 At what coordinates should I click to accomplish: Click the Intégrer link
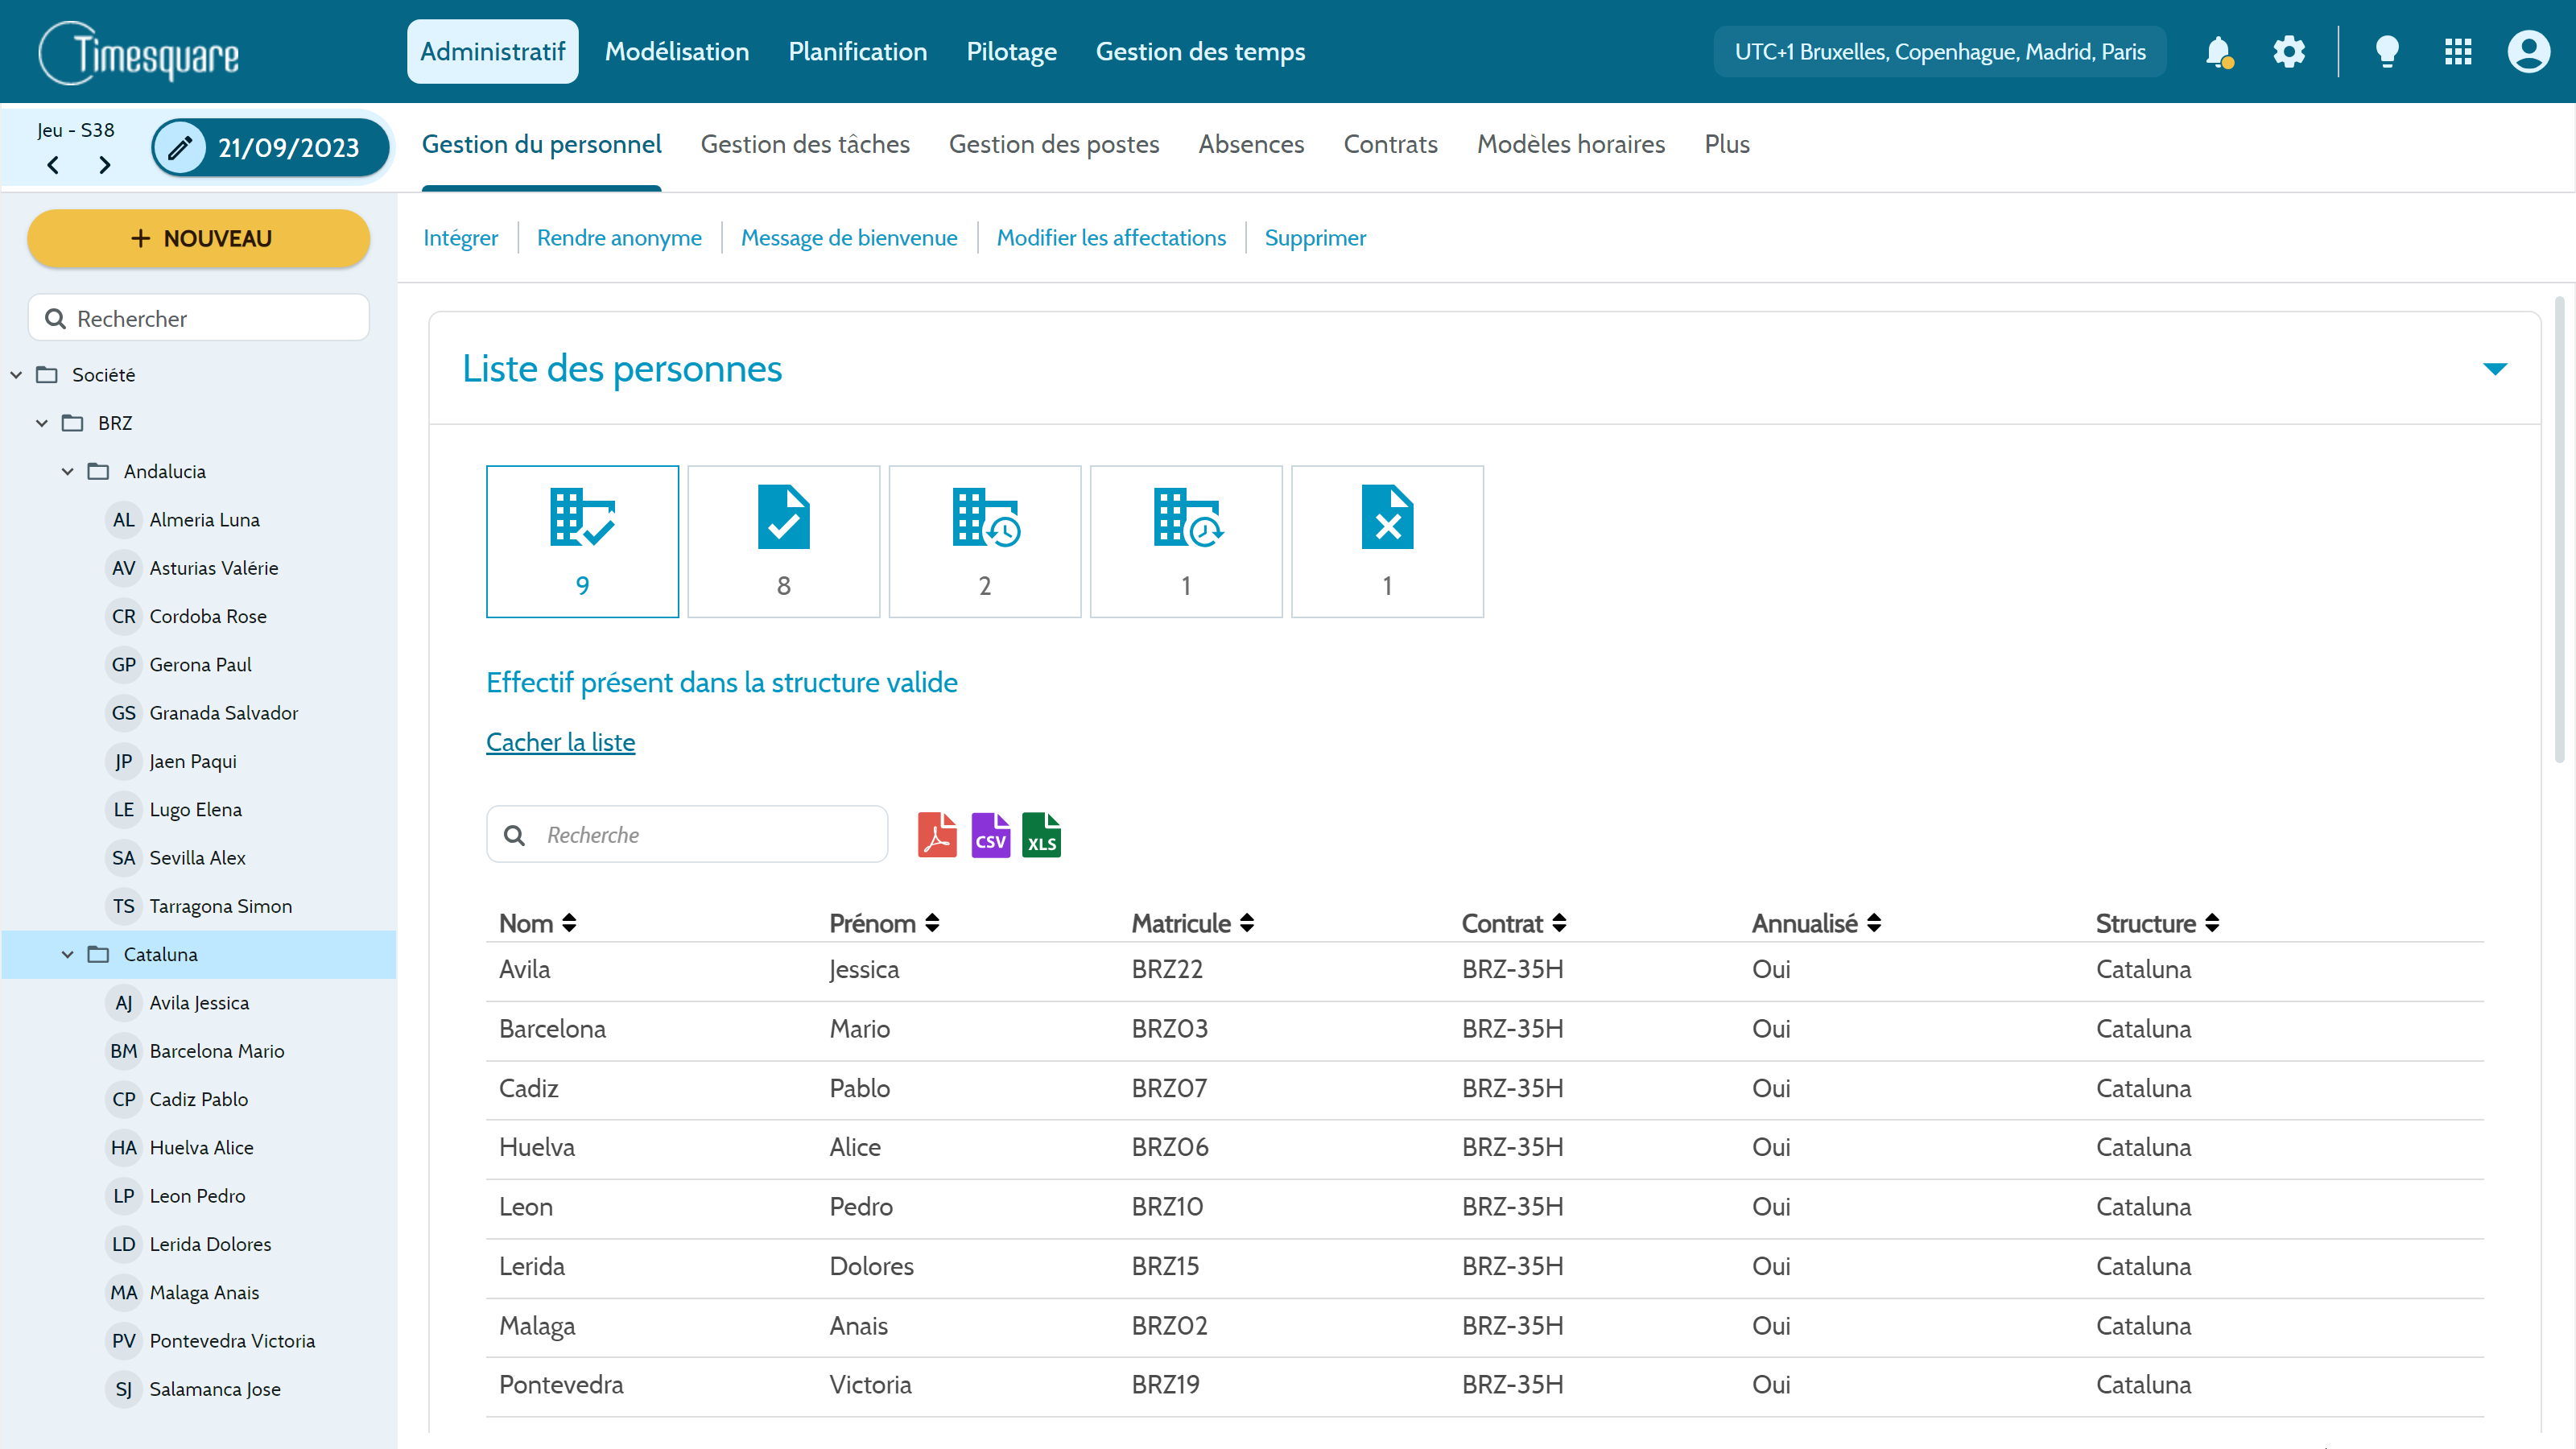(460, 238)
